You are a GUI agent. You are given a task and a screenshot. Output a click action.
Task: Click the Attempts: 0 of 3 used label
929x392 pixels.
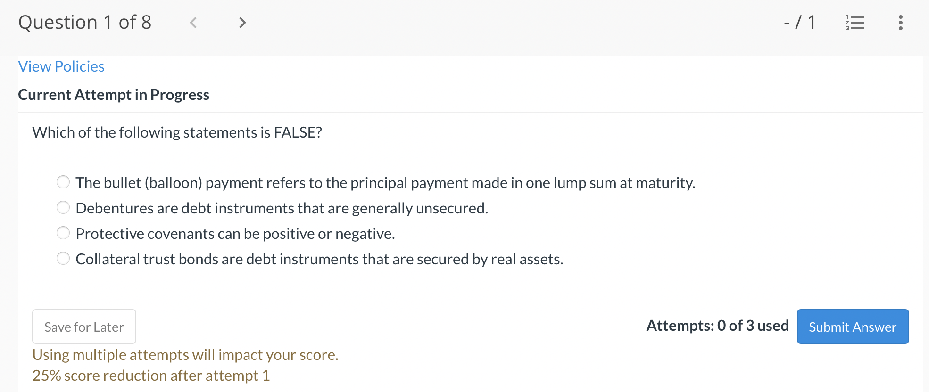click(x=718, y=326)
